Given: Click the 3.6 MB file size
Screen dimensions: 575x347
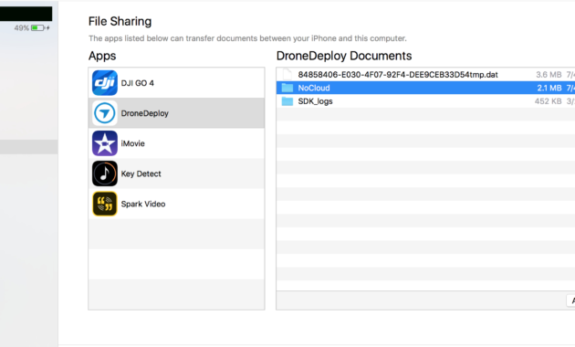Looking at the screenshot, I should (x=549, y=75).
